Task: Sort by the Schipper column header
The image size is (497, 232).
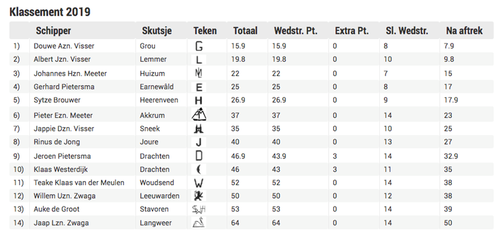Action: pos(53,30)
